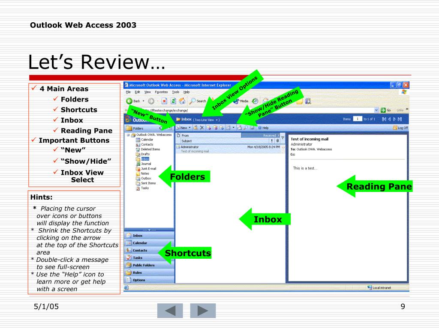Viewport: 439px width, 329px height.
Task: Open the Tools menu
Action: click(175, 92)
